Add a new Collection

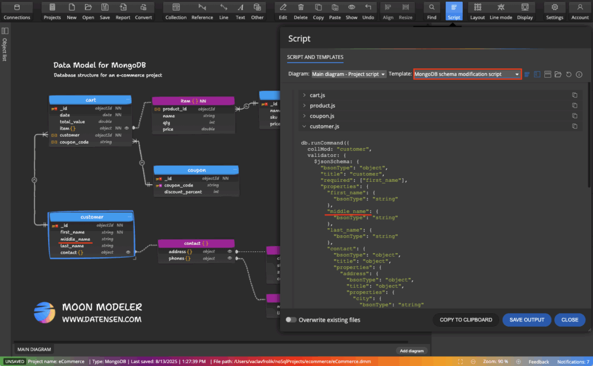[x=176, y=12]
